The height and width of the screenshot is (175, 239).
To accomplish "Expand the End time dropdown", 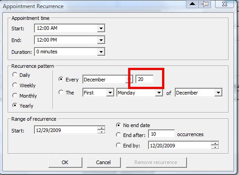I will [101, 40].
